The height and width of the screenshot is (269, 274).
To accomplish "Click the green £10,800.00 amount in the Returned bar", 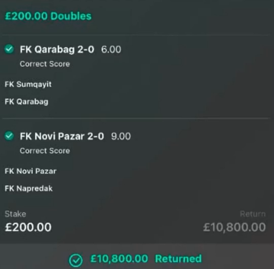I will tap(119, 259).
